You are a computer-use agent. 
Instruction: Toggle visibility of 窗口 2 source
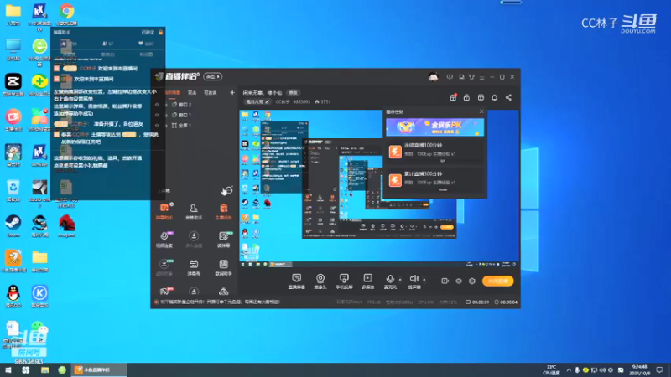[157, 105]
